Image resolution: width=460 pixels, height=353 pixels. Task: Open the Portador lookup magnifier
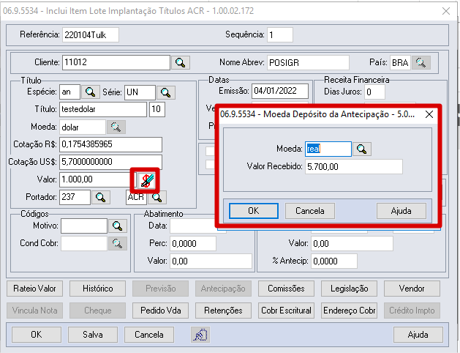click(101, 197)
